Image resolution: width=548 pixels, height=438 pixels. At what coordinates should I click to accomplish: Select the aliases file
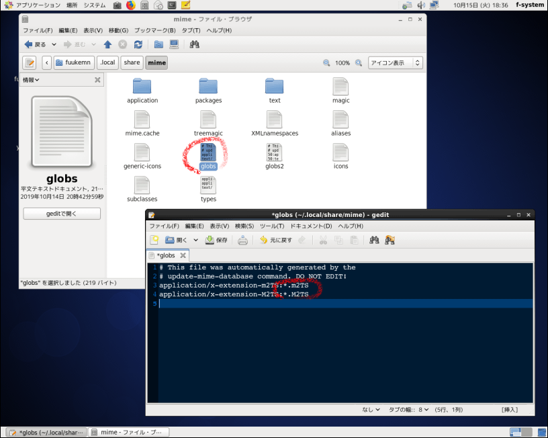pyautogui.click(x=340, y=124)
